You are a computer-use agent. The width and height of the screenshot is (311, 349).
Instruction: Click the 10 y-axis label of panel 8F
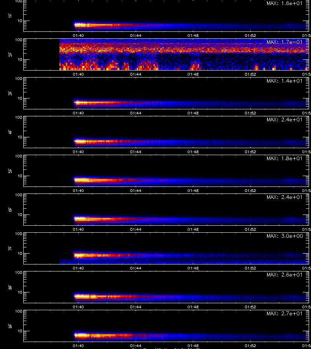(20, 292)
